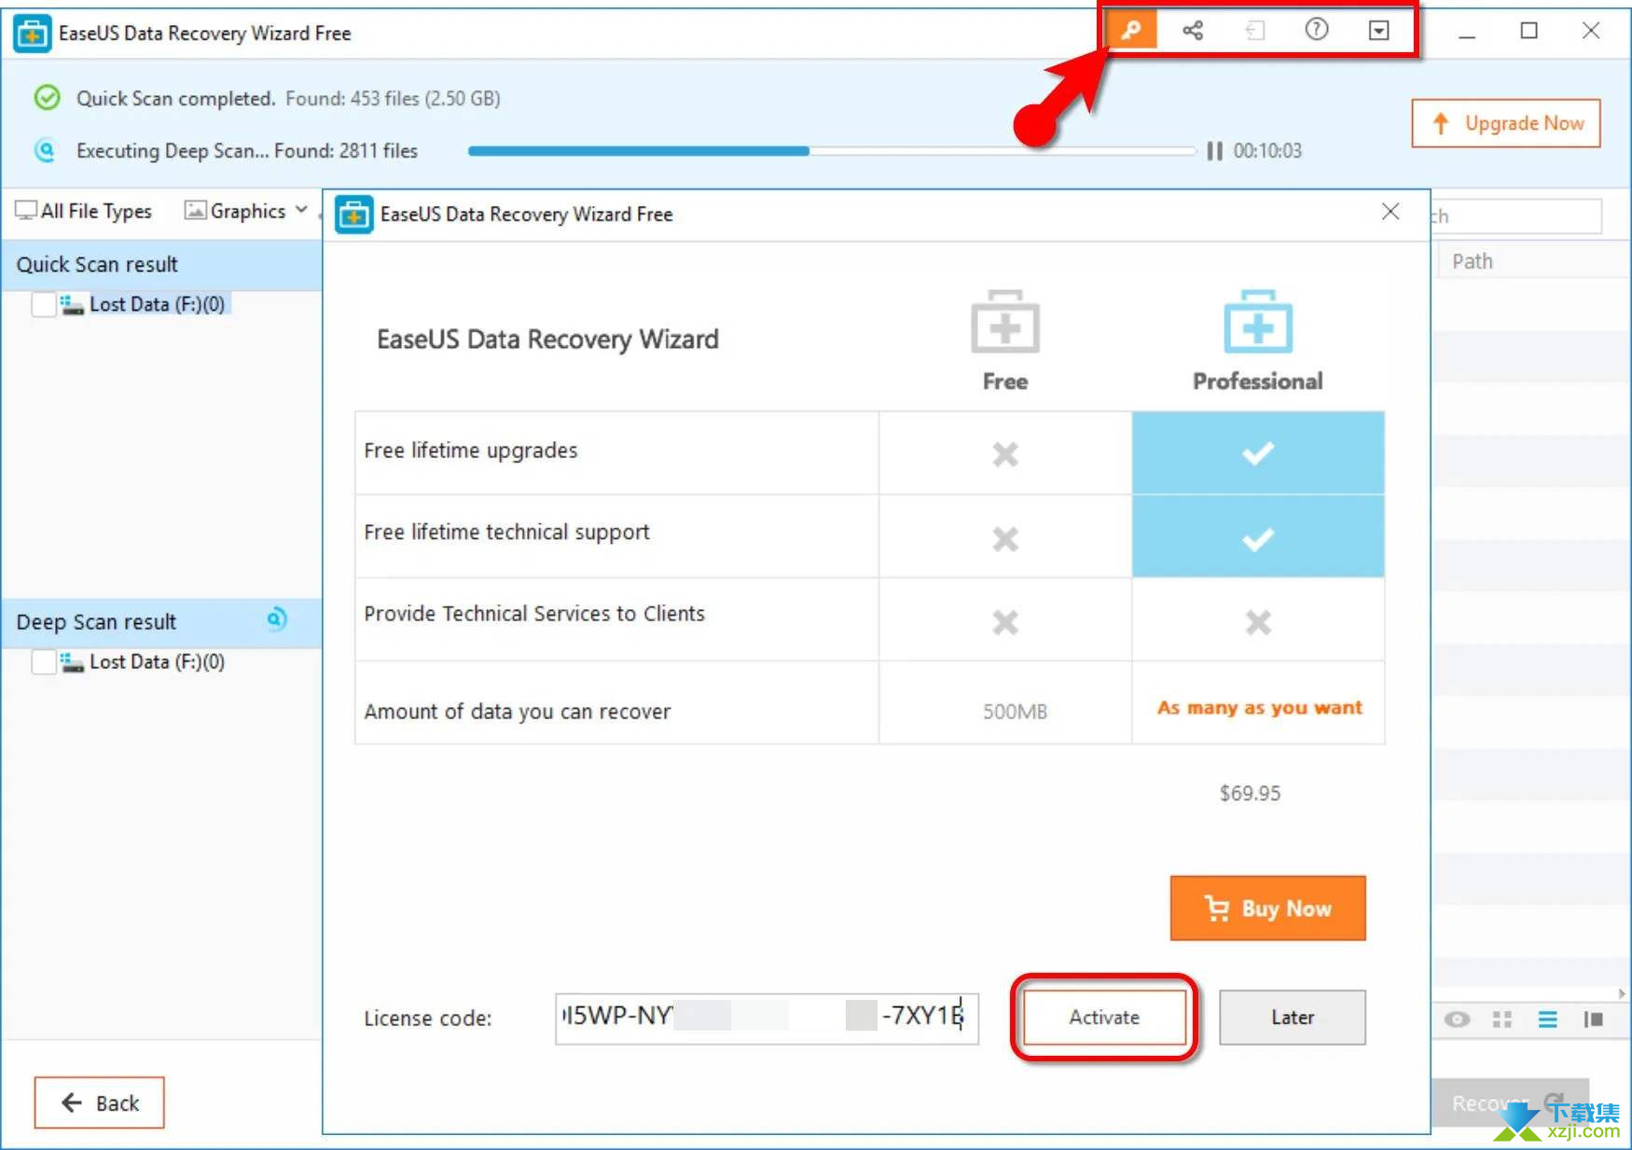Image resolution: width=1632 pixels, height=1150 pixels.
Task: Click 'Provide Technical Services to Clients' label
Action: [x=534, y=614]
